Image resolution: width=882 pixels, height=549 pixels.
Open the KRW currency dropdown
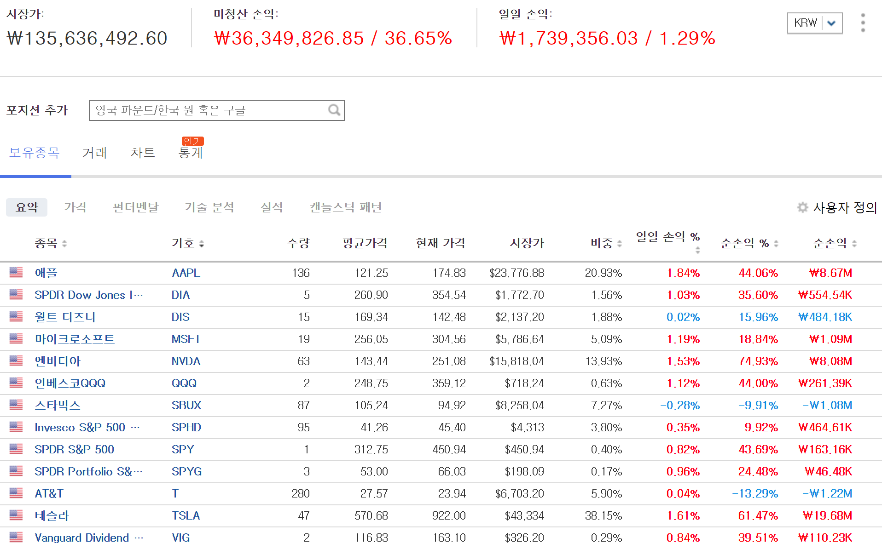point(815,23)
